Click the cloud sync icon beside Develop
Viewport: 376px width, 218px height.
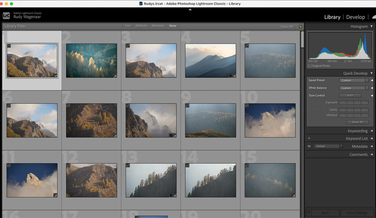point(374,17)
